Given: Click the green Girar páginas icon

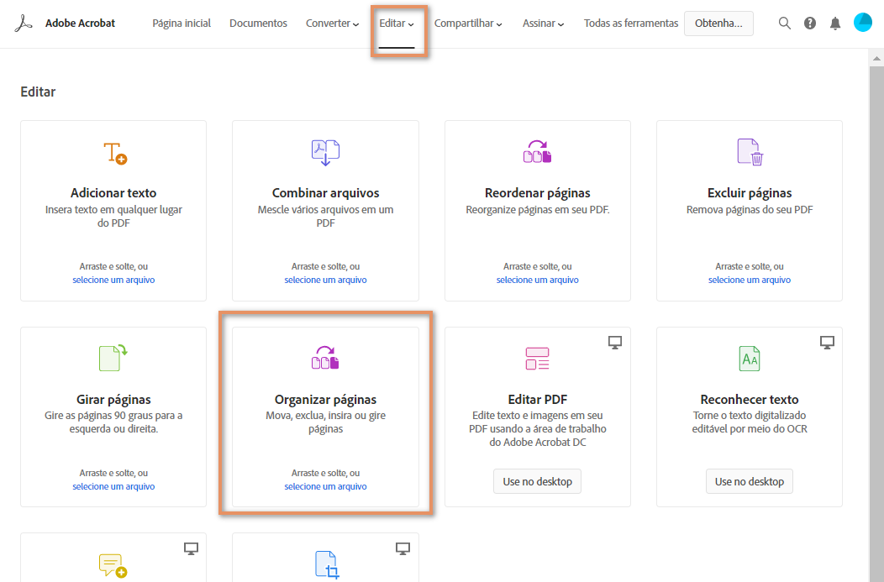Looking at the screenshot, I should point(113,358).
